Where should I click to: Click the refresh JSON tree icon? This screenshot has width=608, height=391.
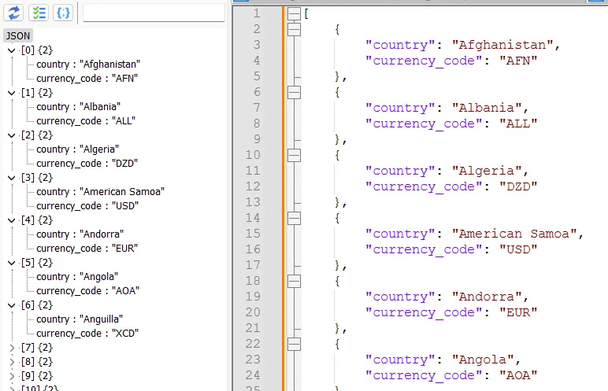[x=14, y=13]
